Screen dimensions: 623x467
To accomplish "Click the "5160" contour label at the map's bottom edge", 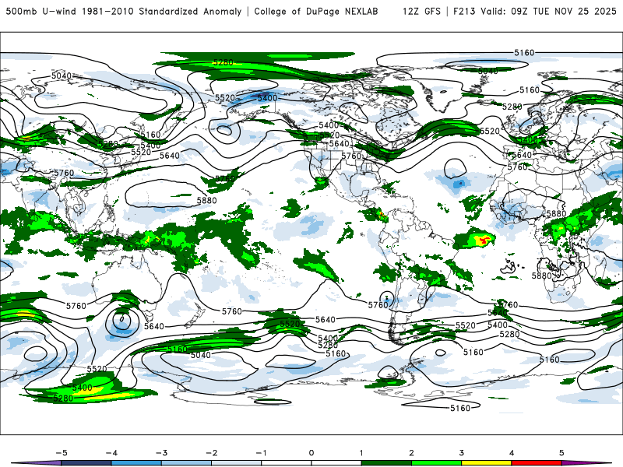I will [460, 408].
